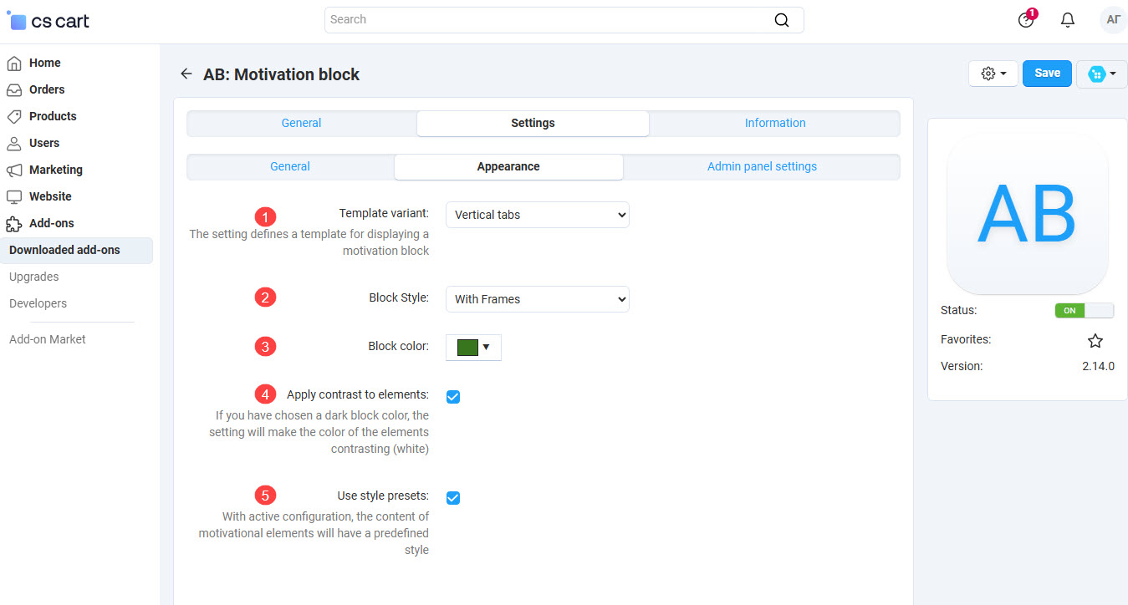Save the add-on settings
The width and height of the screenshot is (1128, 605).
[x=1047, y=74]
